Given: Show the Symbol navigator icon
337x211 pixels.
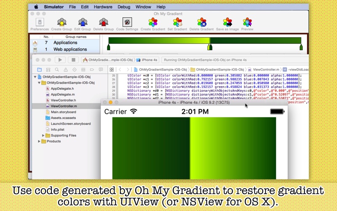Looking at the screenshot, I should tap(48, 70).
